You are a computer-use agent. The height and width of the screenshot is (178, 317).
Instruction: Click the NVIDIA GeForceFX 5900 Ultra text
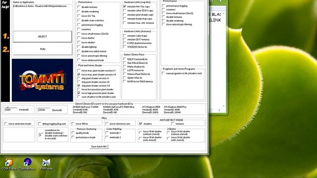tap(119, 107)
